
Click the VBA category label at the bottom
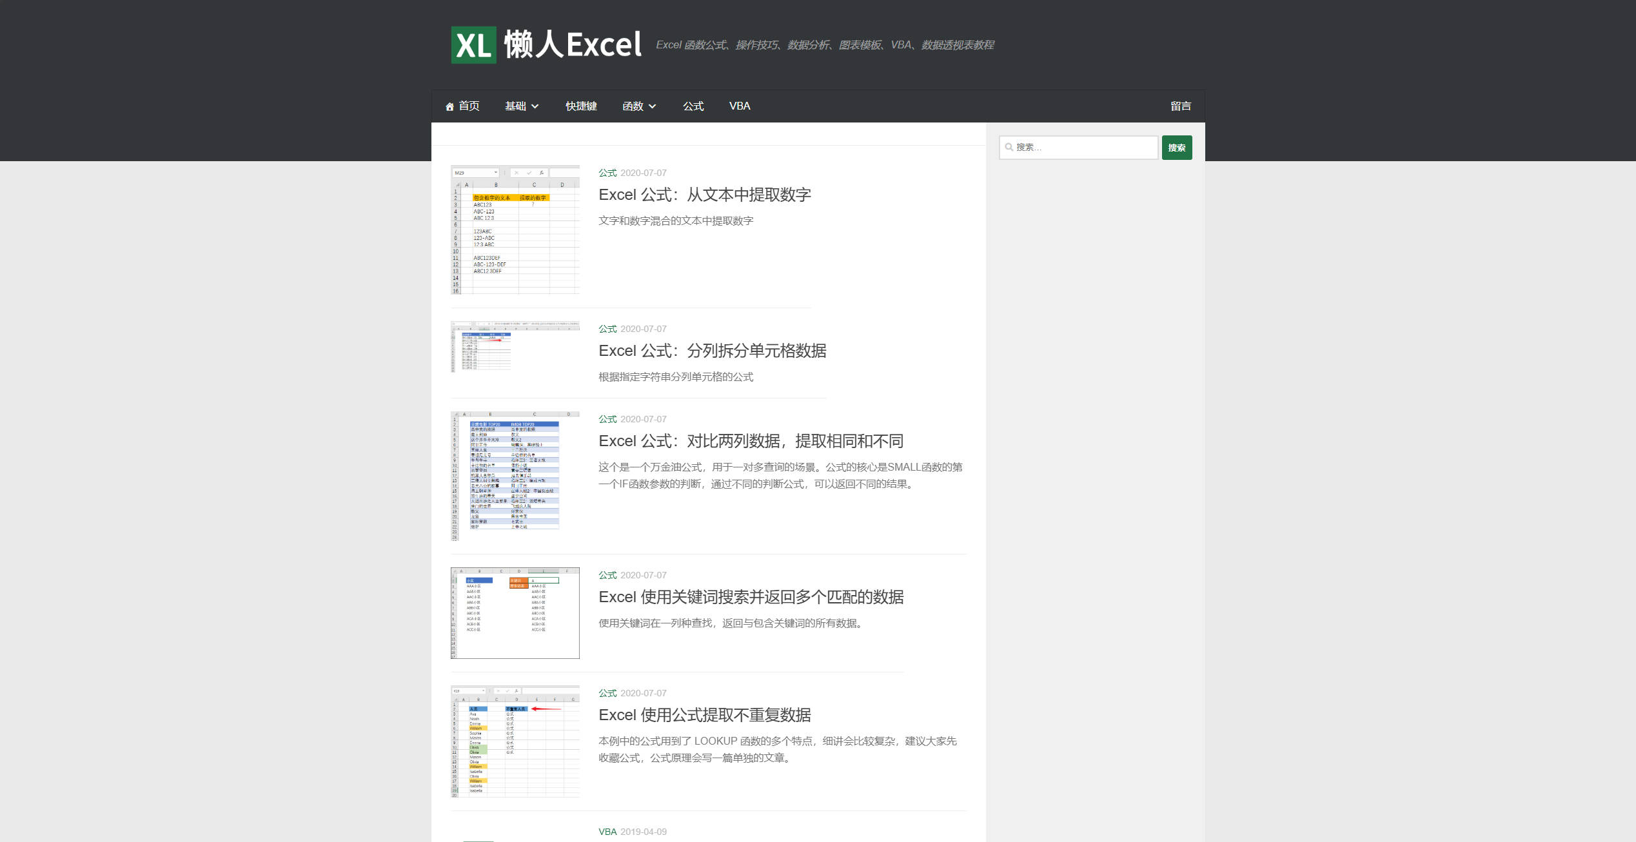(x=607, y=831)
